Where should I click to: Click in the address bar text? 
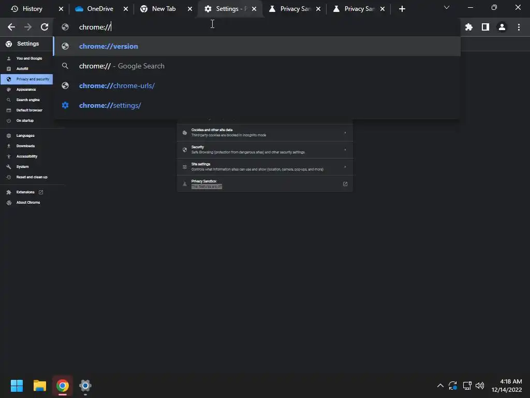click(95, 27)
